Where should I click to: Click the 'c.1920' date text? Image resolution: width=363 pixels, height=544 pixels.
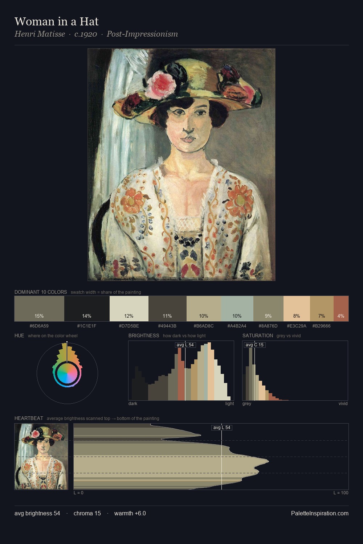click(86, 34)
